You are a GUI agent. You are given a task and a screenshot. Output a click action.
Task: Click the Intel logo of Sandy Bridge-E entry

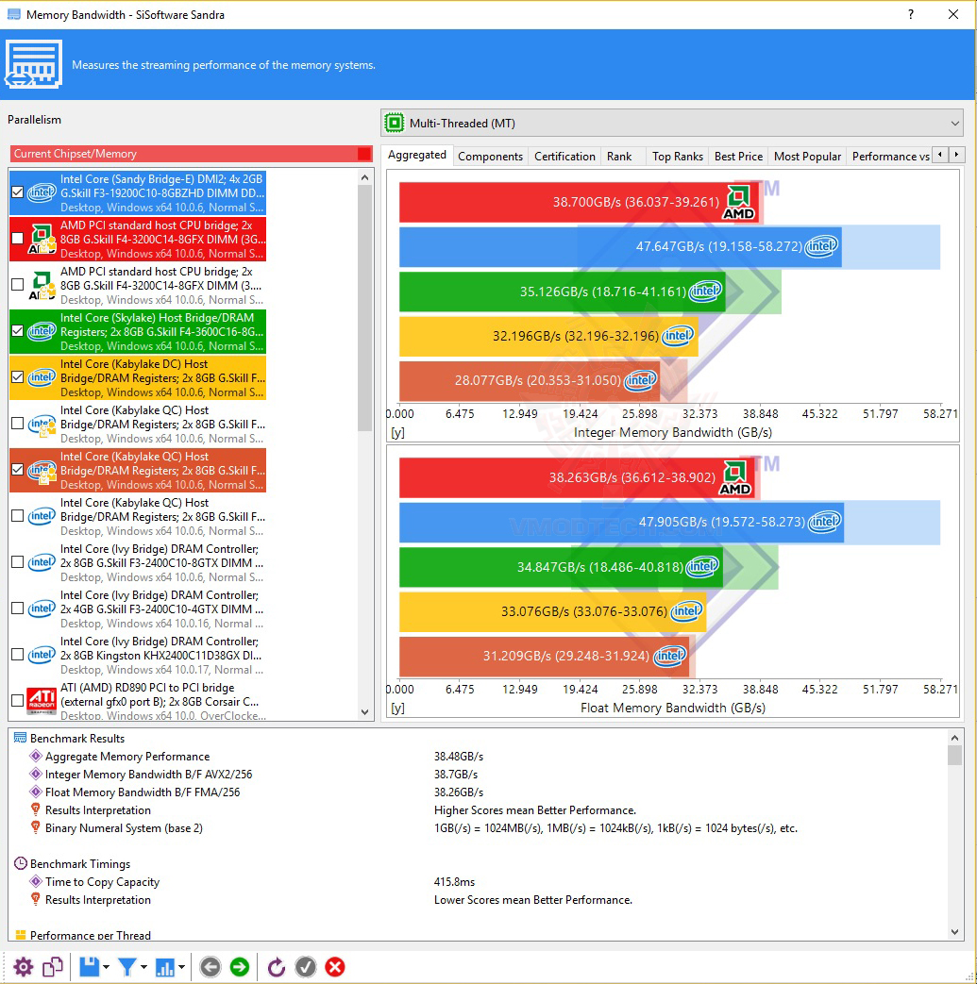42,192
